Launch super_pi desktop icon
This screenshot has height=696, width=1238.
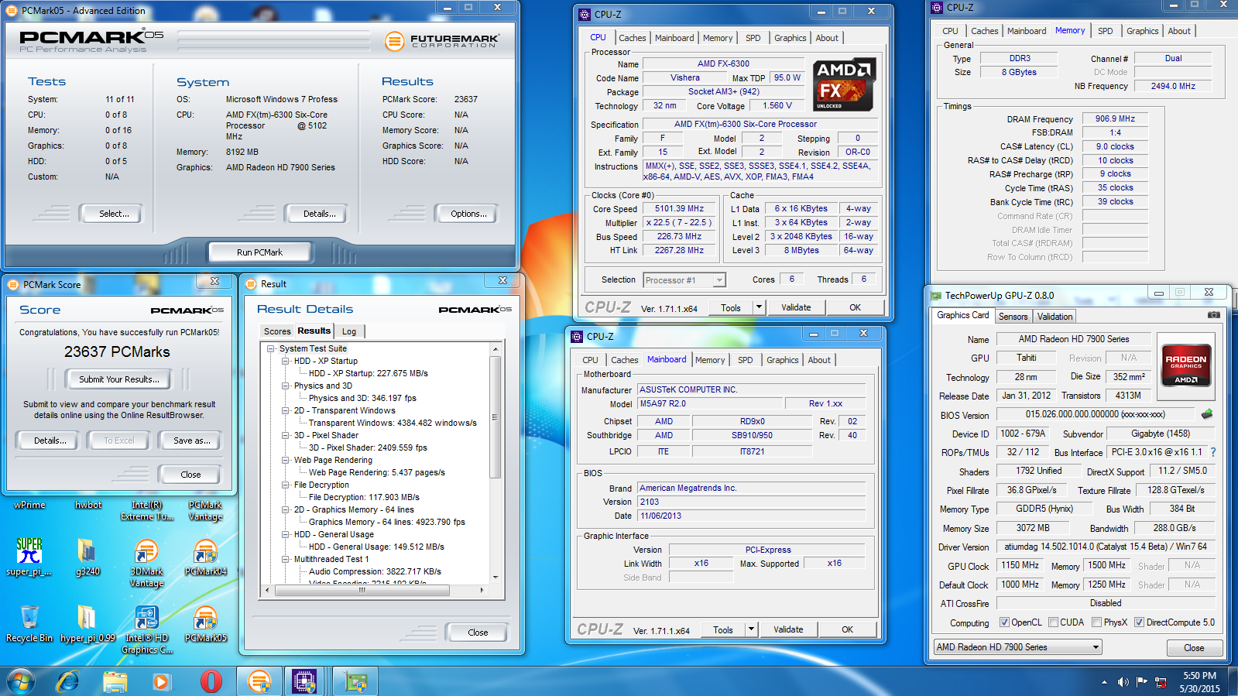29,557
